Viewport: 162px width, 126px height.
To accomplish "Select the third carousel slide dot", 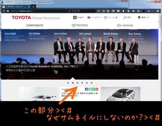I will pos(77,83).
